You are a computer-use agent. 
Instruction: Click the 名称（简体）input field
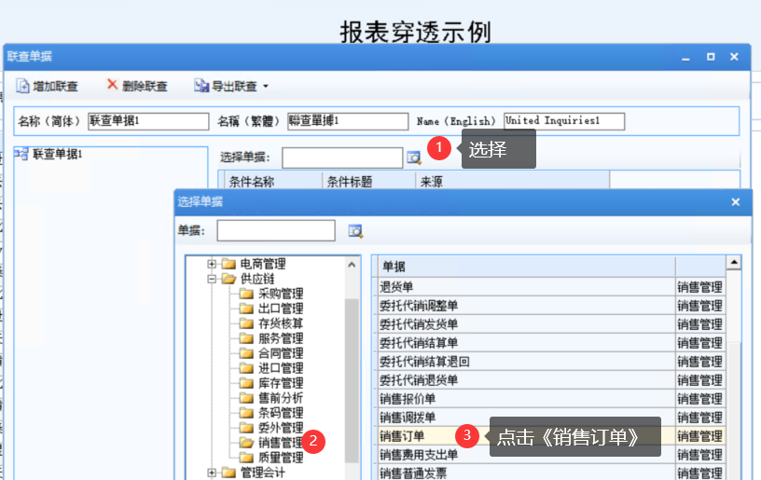(148, 121)
